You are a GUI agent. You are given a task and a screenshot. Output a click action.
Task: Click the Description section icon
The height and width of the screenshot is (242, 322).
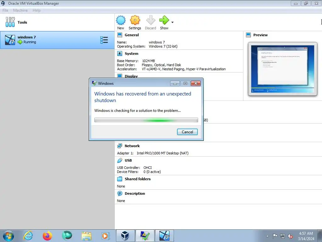coord(119,193)
